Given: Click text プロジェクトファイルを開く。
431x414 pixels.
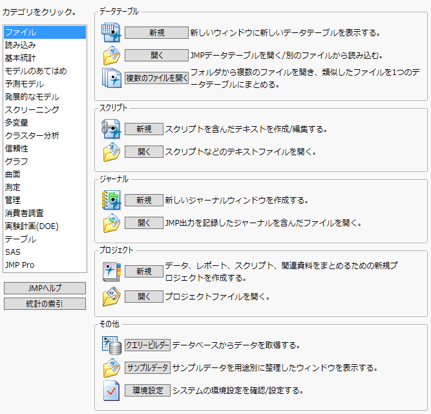Looking at the screenshot, I should point(217,296).
